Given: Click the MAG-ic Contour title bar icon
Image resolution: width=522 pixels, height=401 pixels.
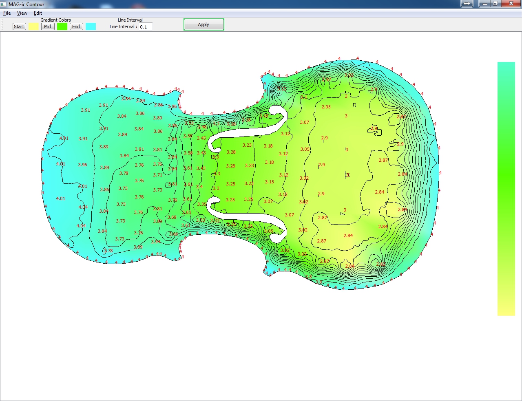Looking at the screenshot, I should click(x=4, y=4).
